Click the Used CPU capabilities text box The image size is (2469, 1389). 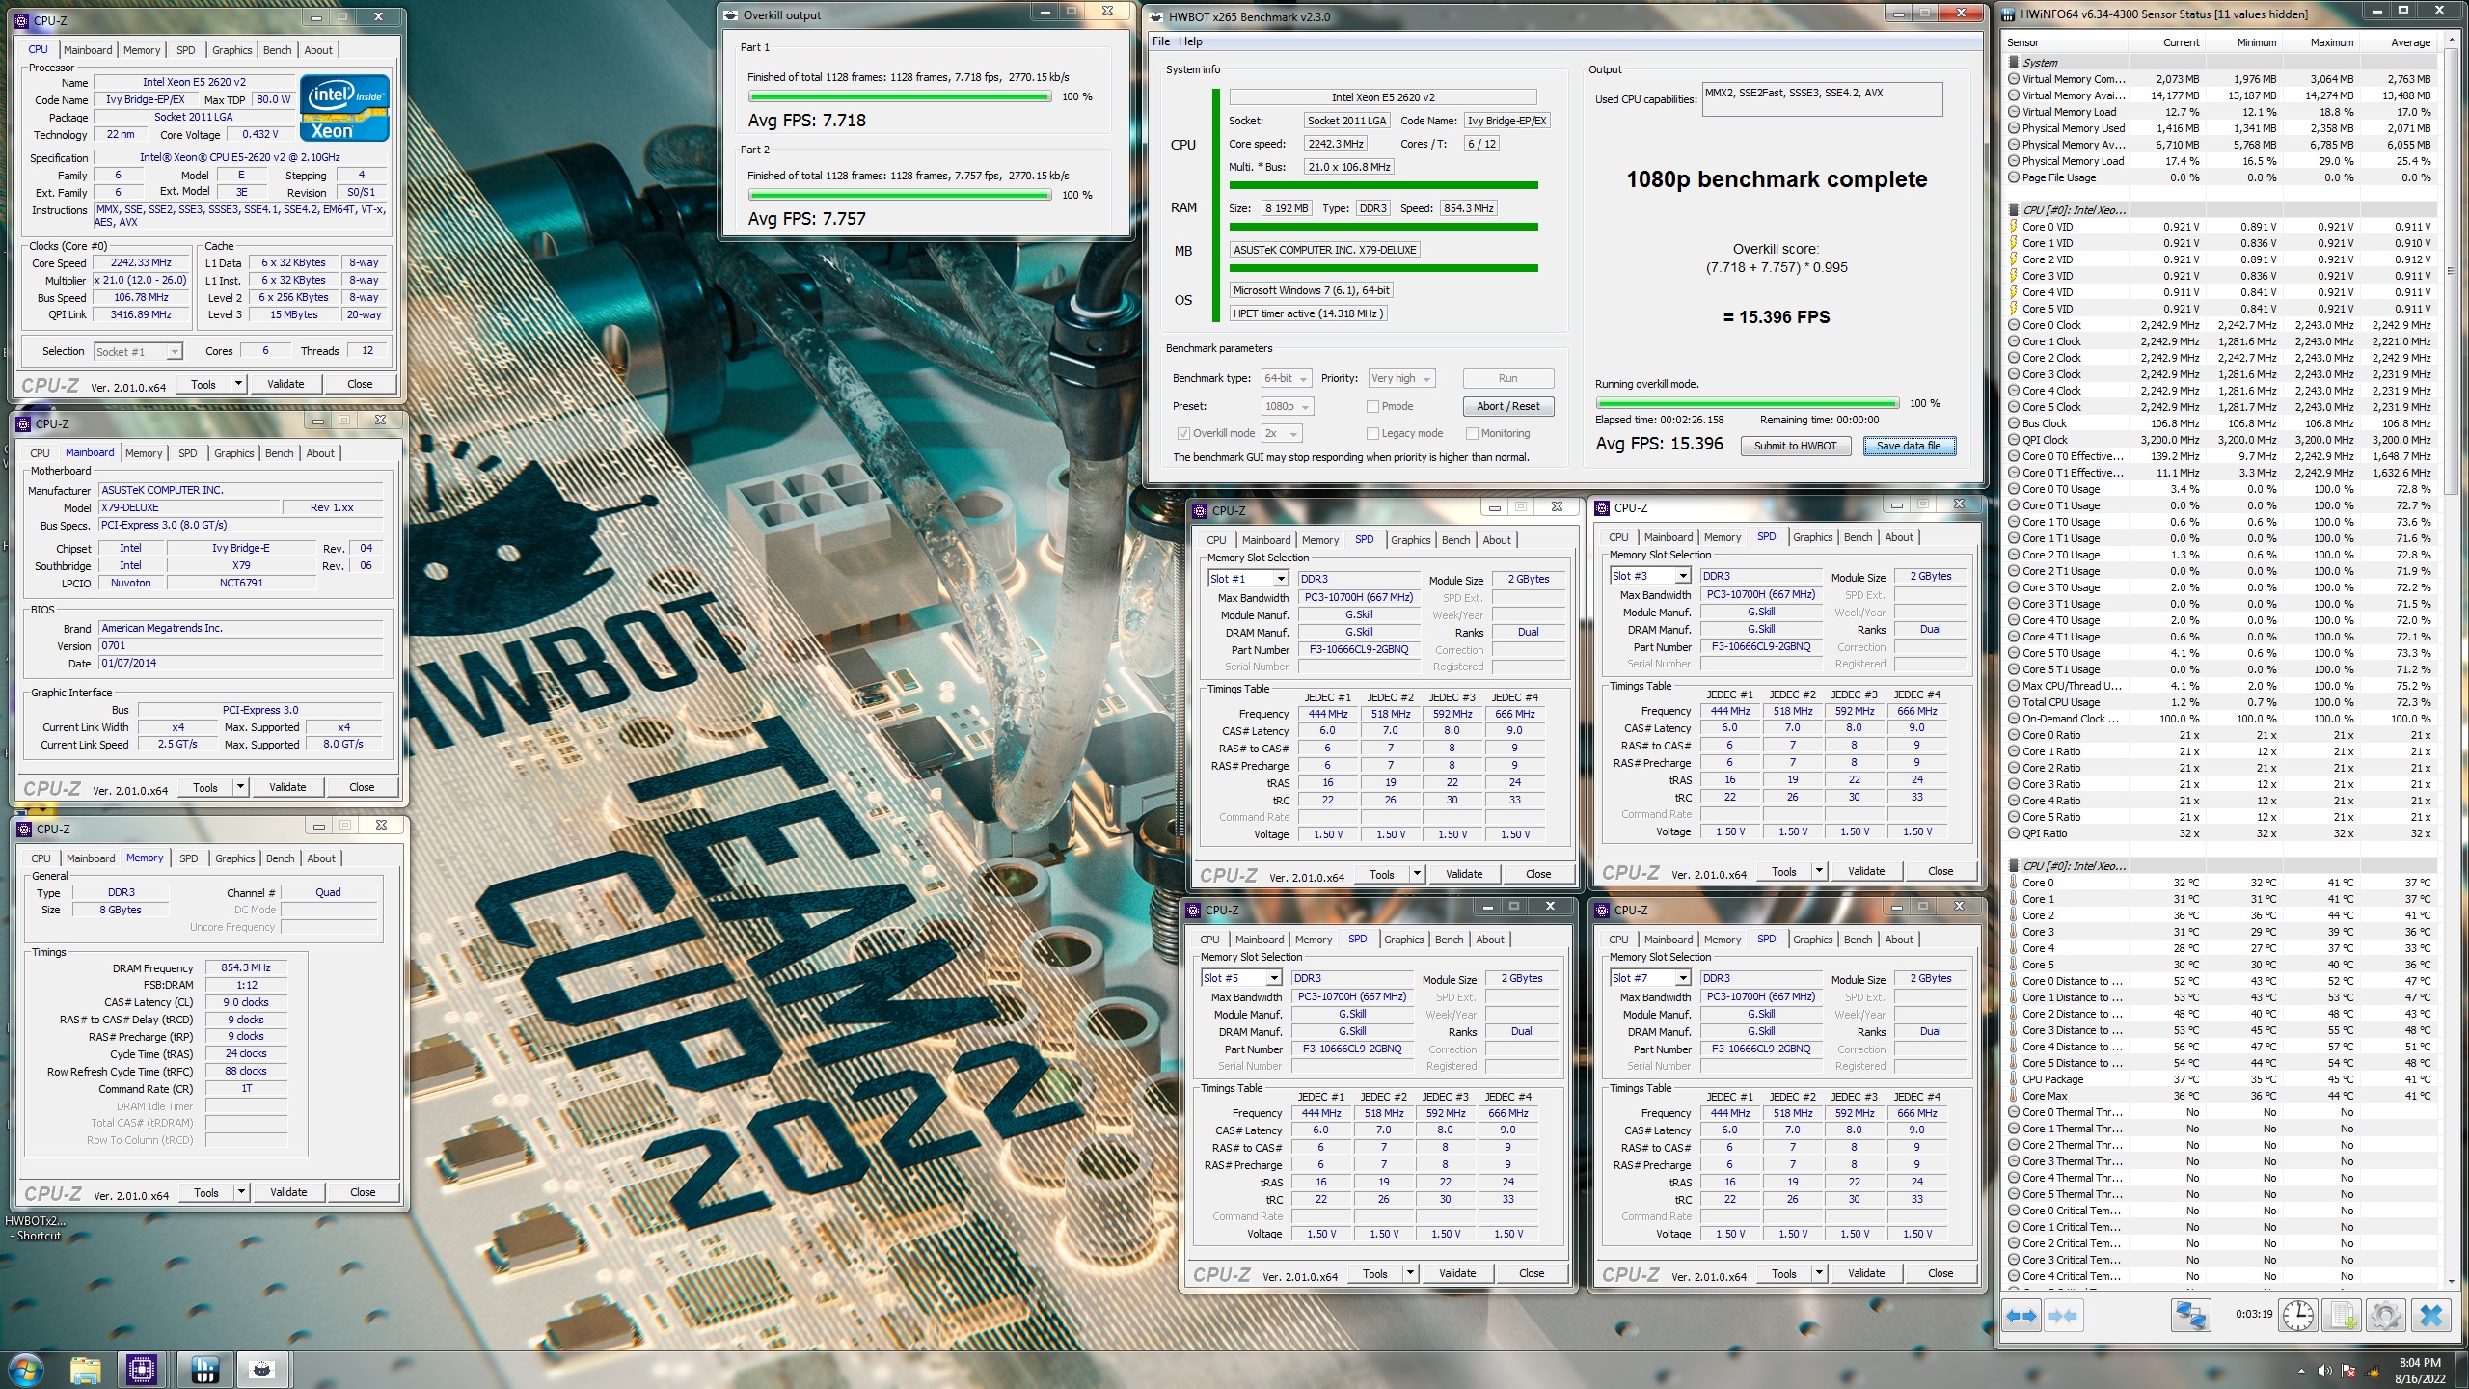click(x=1822, y=99)
